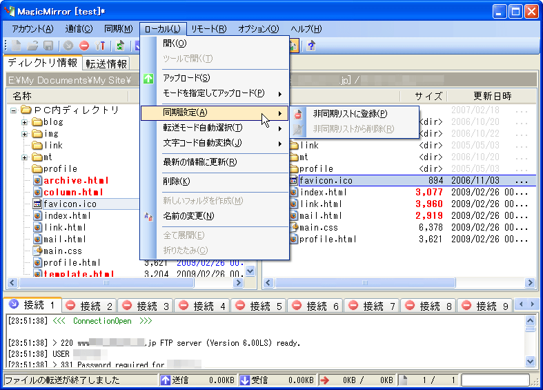Click the 接続 1 tab status icon
This screenshot has height=390, width=543.
coord(14,304)
